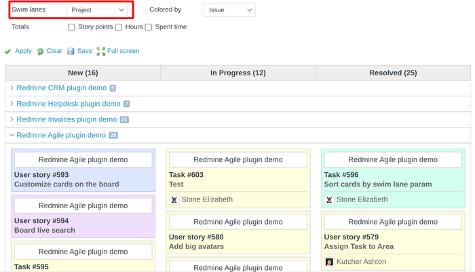This screenshot has width=475, height=272.
Task: Expand the Redmine CRM plugin demo swimlane
Action: coord(12,88)
